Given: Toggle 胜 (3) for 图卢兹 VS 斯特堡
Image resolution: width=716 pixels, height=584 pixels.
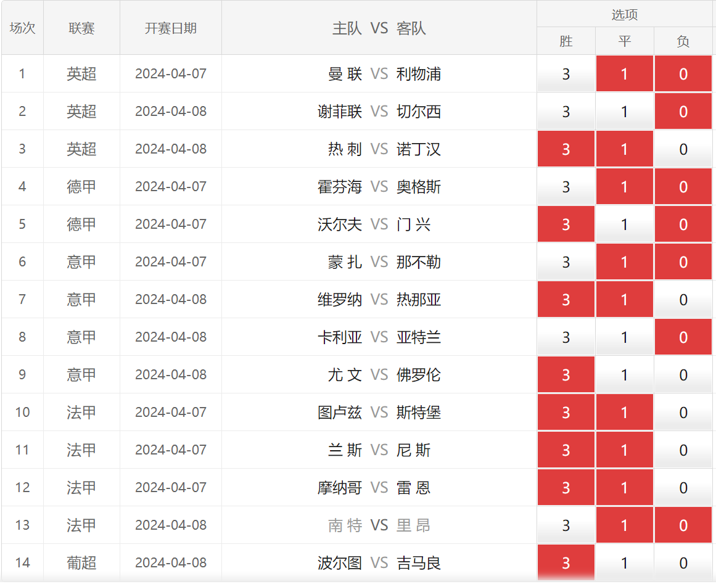Looking at the screenshot, I should point(566,412).
